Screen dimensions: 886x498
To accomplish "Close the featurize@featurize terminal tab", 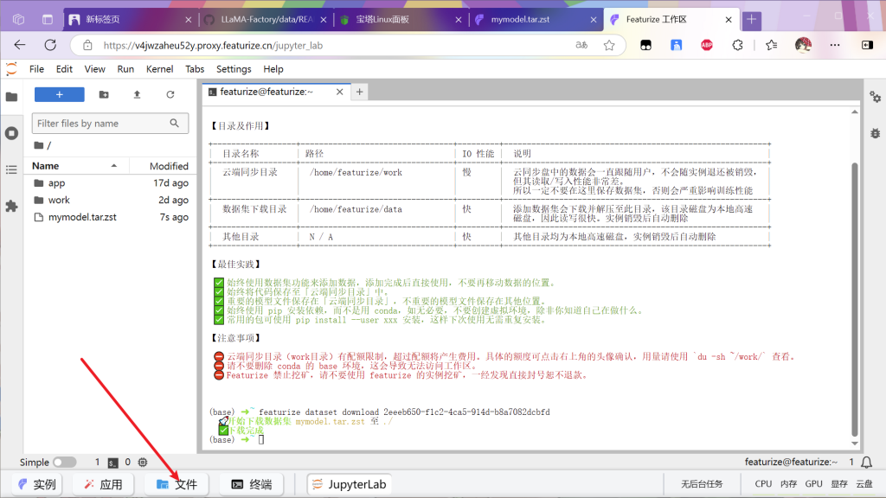I will point(339,92).
